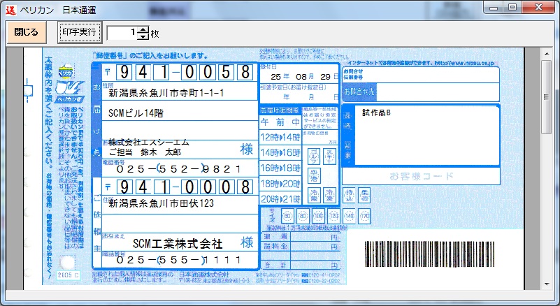560x306 pixels.
Task: Click the 12時▶14時 delivery time slot
Action: (x=280, y=138)
